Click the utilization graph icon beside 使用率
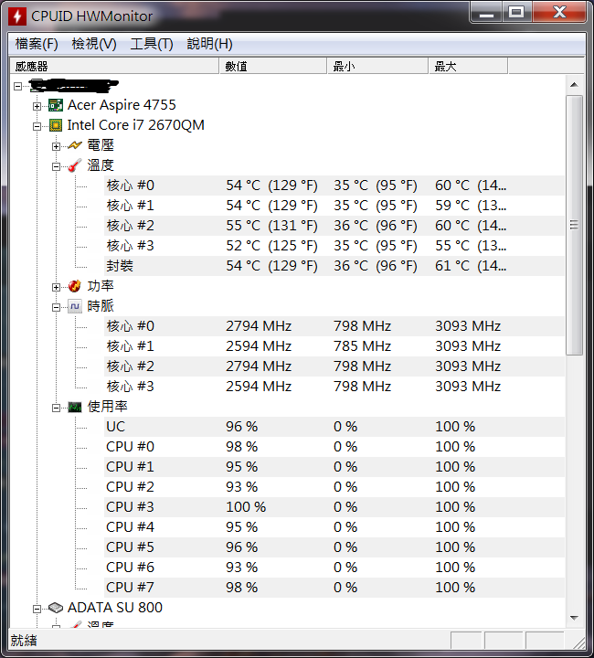This screenshot has width=594, height=658. coord(75,407)
